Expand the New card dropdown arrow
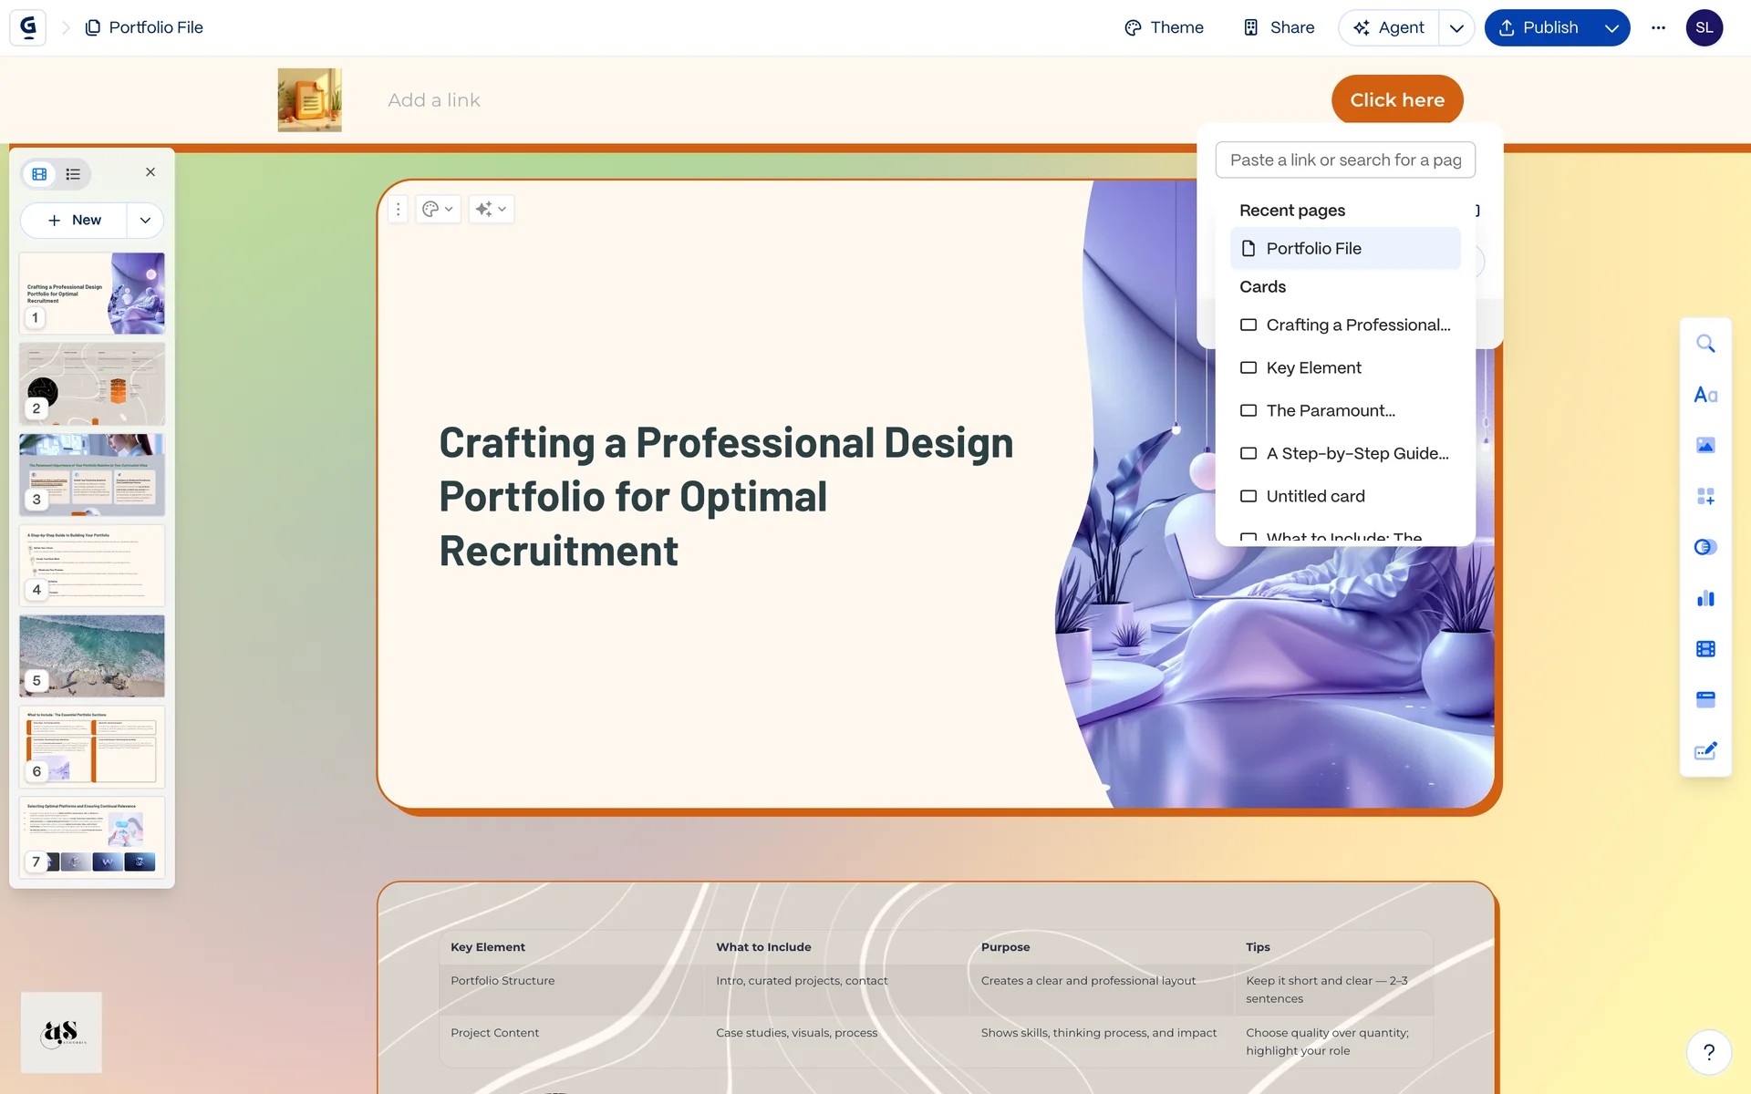Viewport: 1751px width, 1094px height. click(x=145, y=220)
